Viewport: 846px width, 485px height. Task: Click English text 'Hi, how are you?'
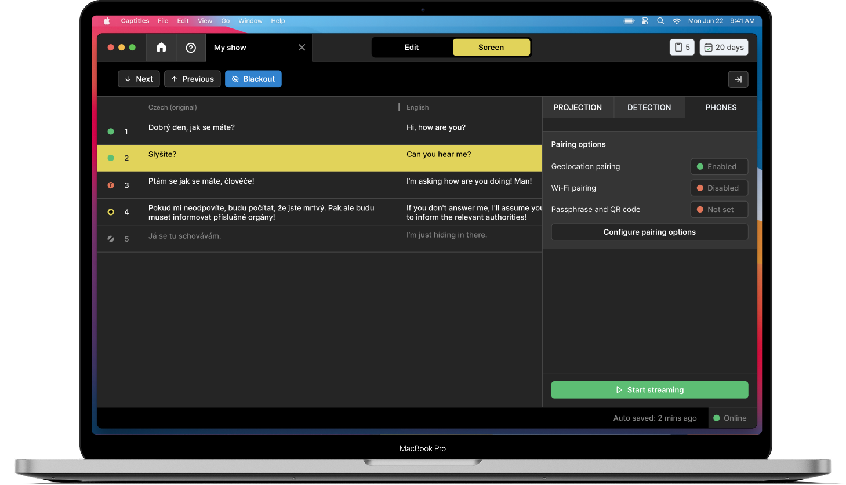(436, 128)
